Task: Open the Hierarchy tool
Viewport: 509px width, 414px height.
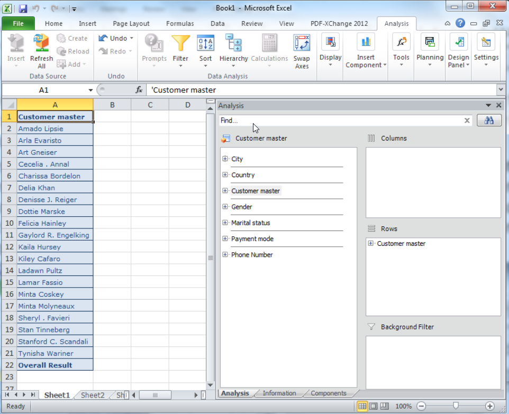Action: click(x=233, y=43)
